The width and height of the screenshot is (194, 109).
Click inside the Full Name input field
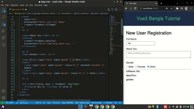point(140,43)
